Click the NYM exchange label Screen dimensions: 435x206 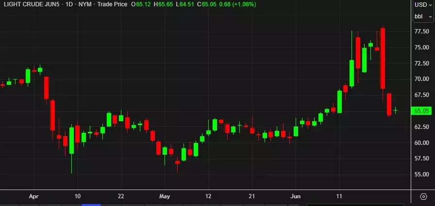click(x=84, y=4)
